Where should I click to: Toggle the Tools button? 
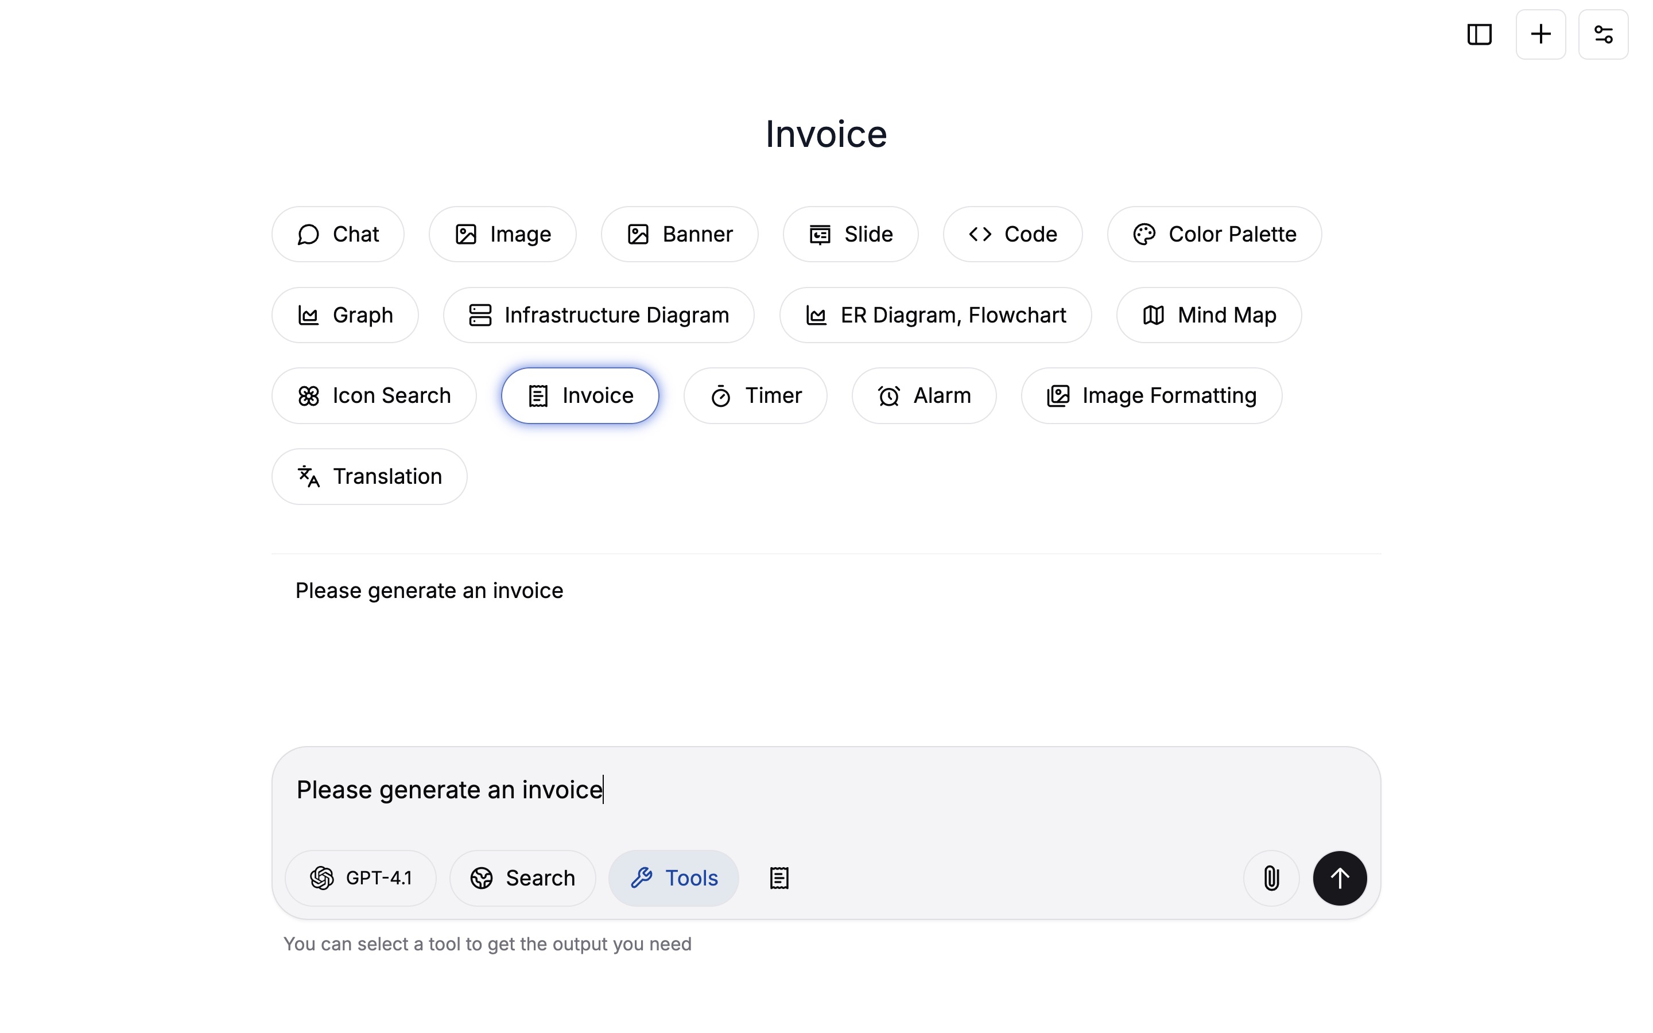pyautogui.click(x=673, y=878)
